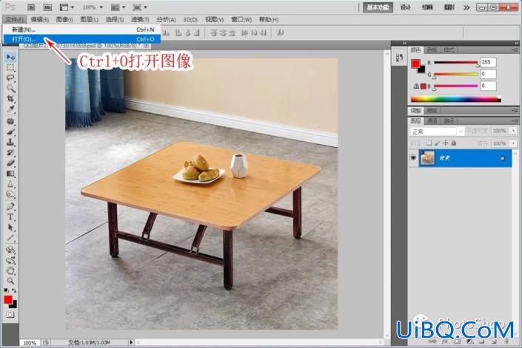522x348 pixels.
Task: Open the History panel icon in dock
Action: 399,58
